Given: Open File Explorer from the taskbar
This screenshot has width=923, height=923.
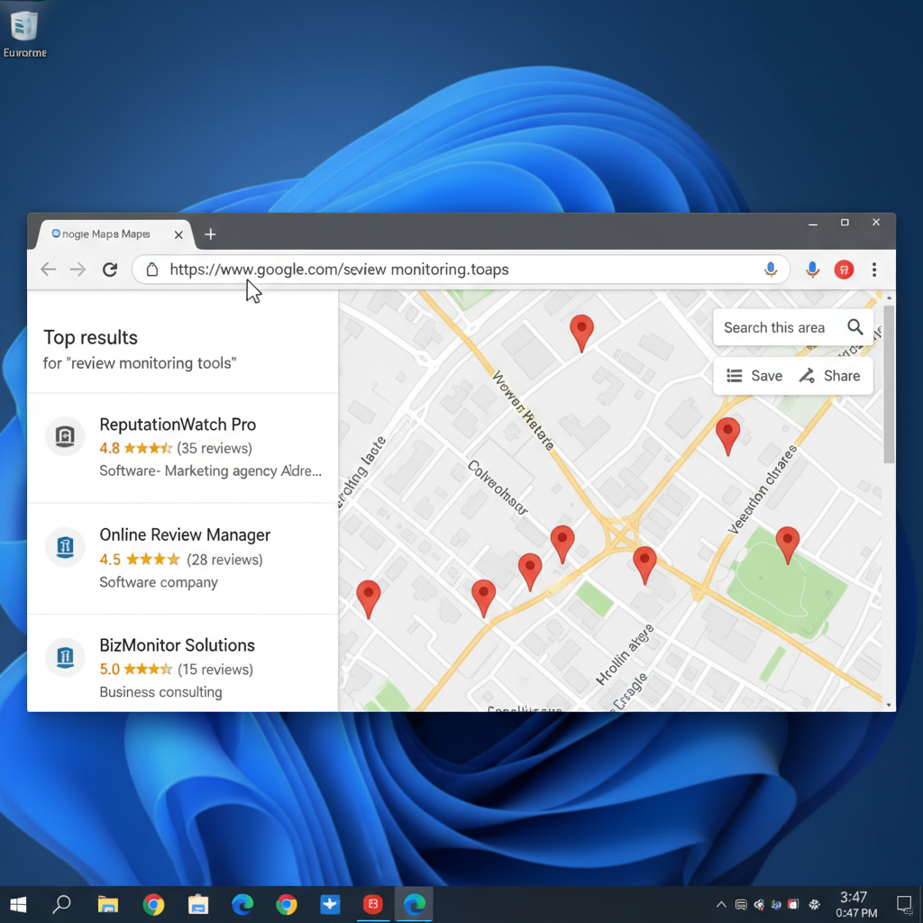Looking at the screenshot, I should pyautogui.click(x=108, y=904).
